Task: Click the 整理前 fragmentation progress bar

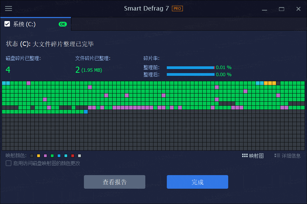Action: tap(190, 68)
